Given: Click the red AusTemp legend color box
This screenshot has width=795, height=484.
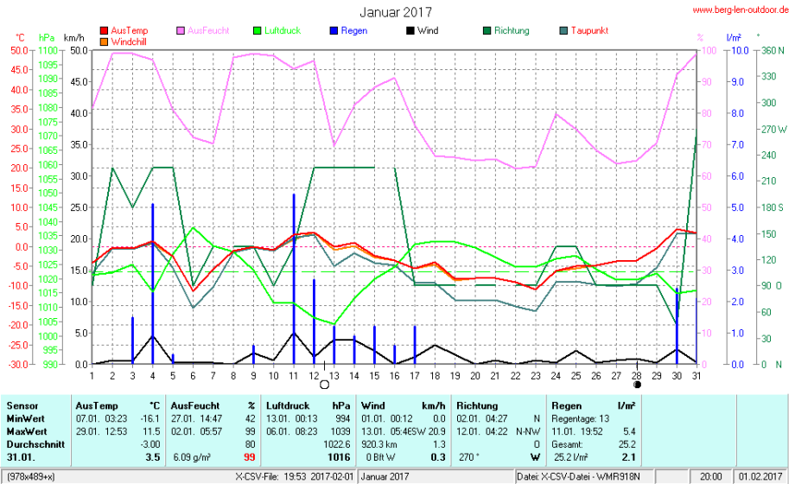Looking at the screenshot, I should click(105, 31).
